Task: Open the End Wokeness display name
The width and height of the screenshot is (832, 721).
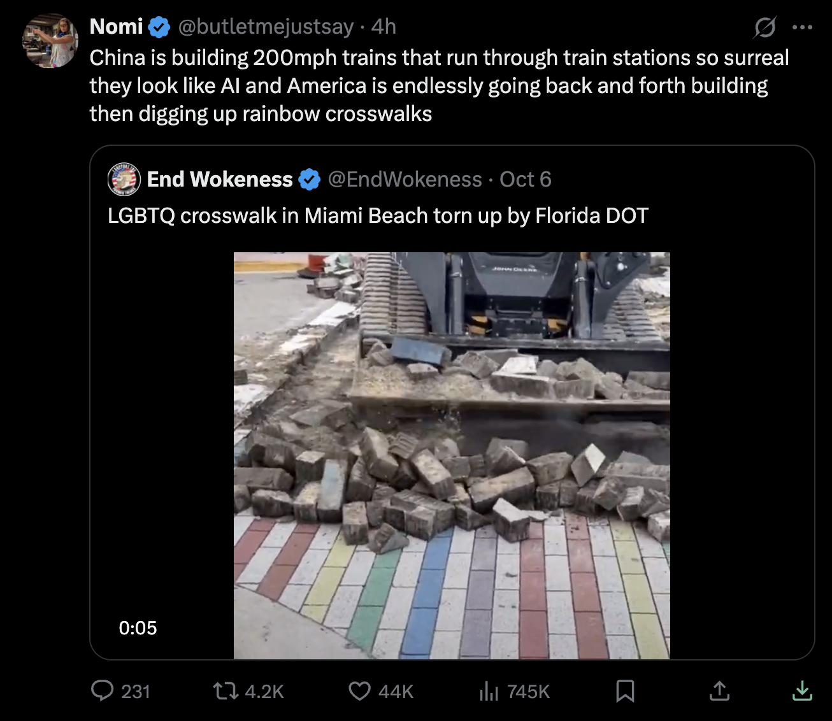Action: 219,180
